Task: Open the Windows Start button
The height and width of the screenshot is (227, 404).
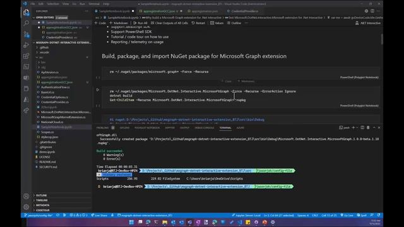Action: [x=131, y=222]
